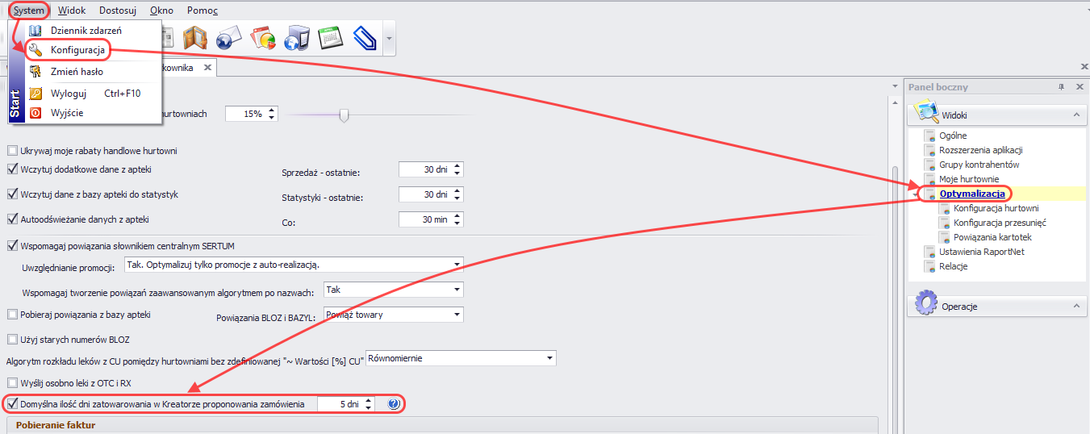Click the globe with envelope toolbar icon
This screenshot has width=1090, height=434.
point(228,37)
